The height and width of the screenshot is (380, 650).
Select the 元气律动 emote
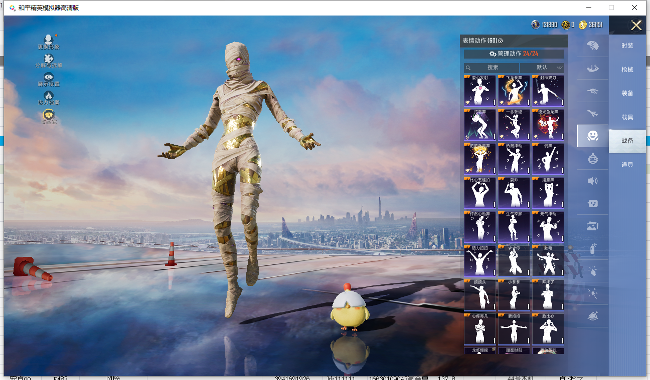point(548,227)
